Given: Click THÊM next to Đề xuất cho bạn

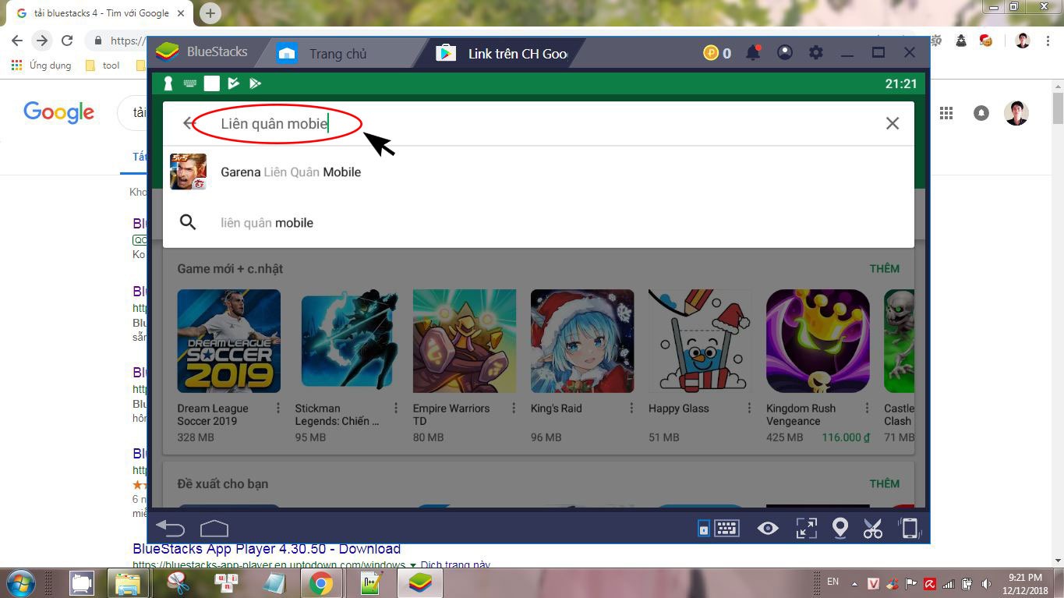Looking at the screenshot, I should click(x=885, y=483).
